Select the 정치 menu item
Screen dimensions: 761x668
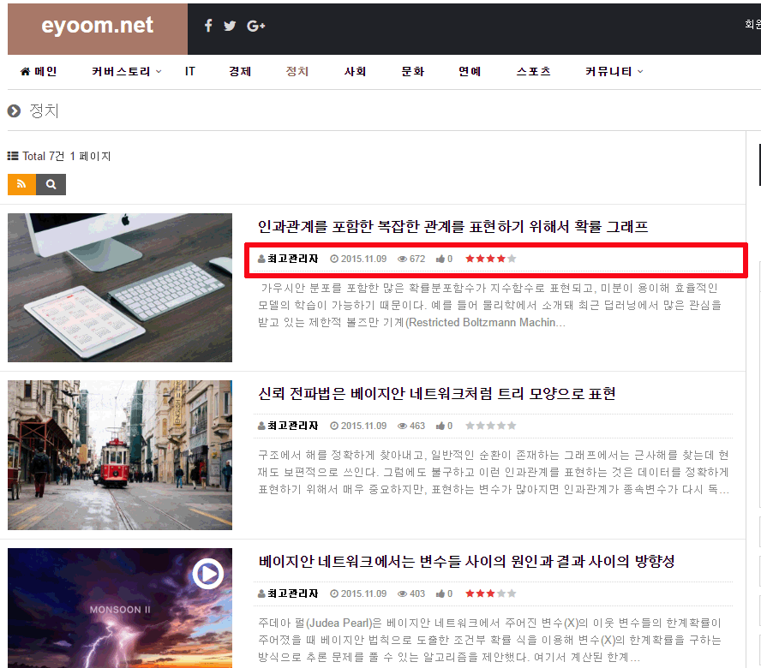click(297, 72)
